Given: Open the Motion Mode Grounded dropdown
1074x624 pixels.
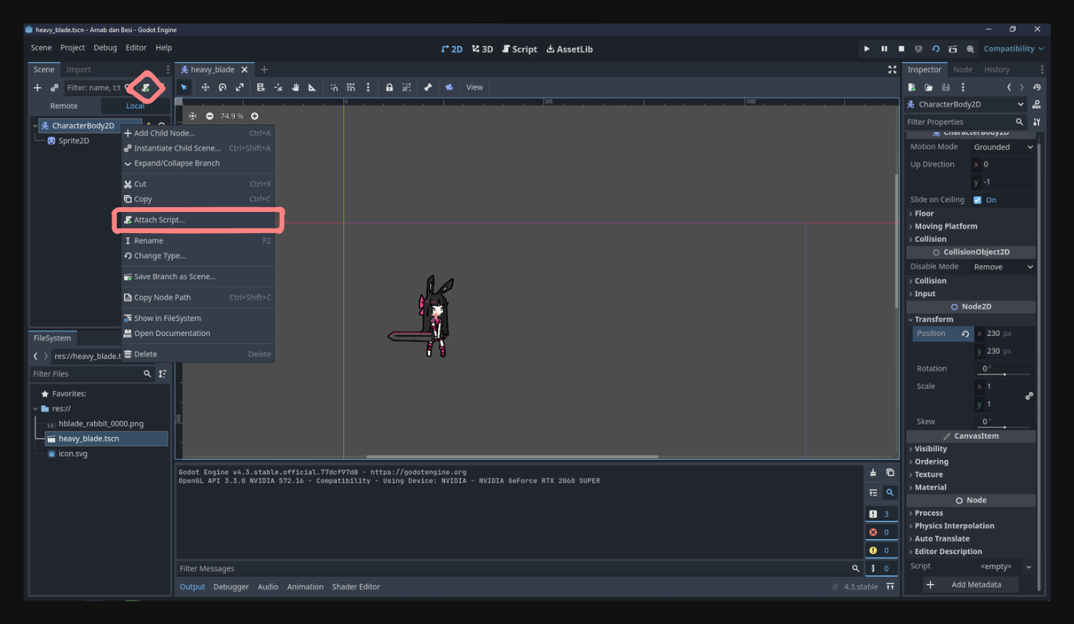Looking at the screenshot, I should tap(1003, 147).
